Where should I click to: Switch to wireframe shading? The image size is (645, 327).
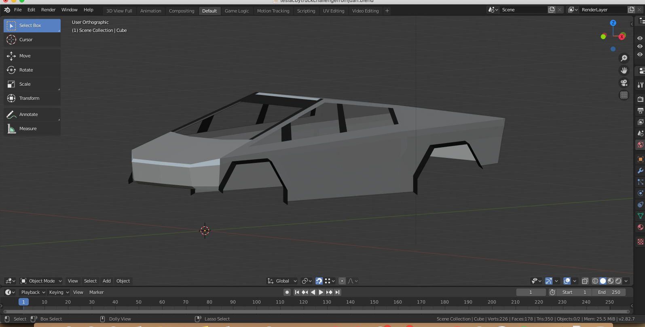click(x=595, y=281)
